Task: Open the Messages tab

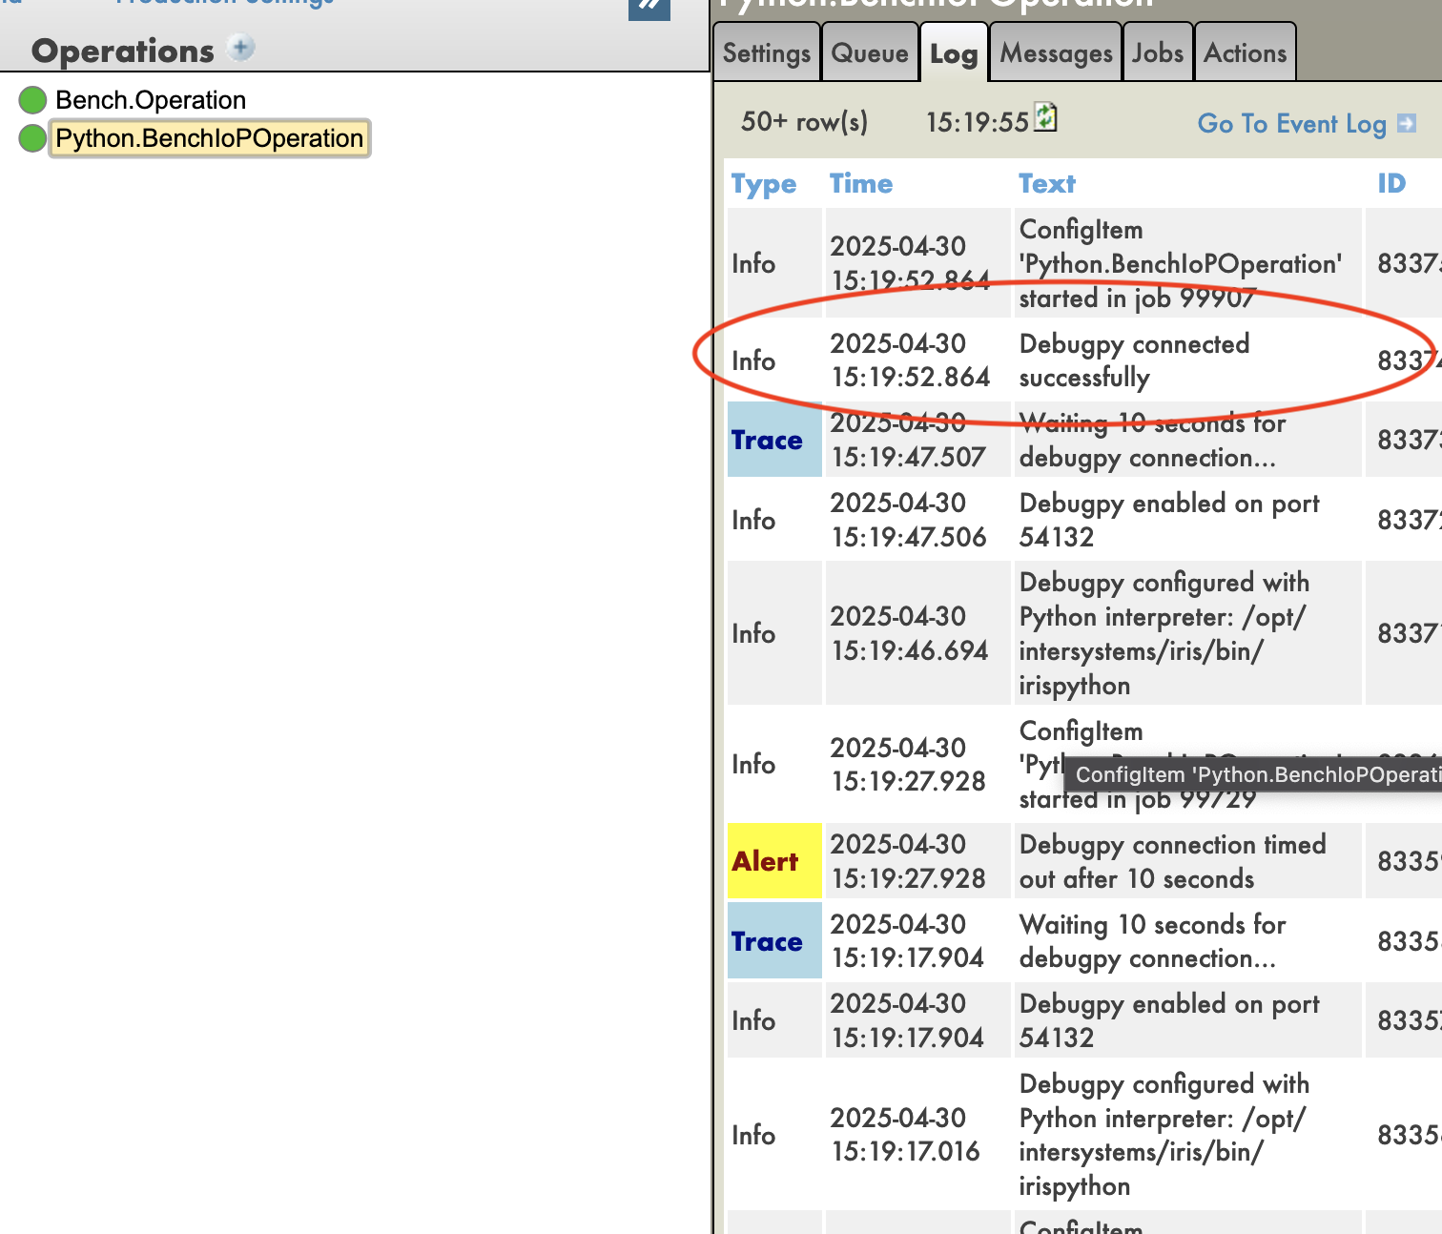Action: click(1056, 53)
